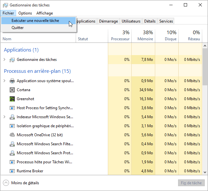Viewport: 208px width, 191px height.
Task: Click the Microsoft OneDrive cloud icon
Action: coord(12,135)
